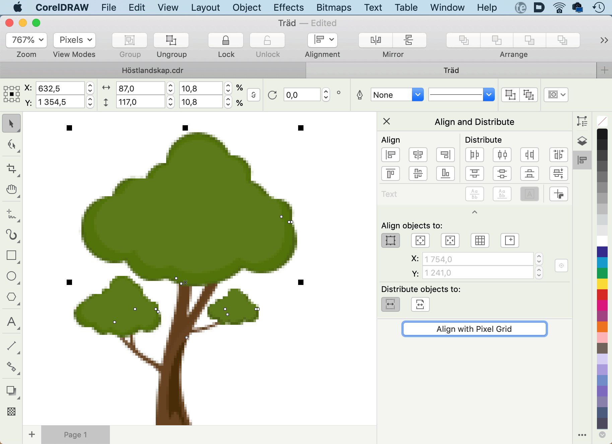The height and width of the screenshot is (444, 612).
Task: Open the Effects menu
Action: [288, 7]
